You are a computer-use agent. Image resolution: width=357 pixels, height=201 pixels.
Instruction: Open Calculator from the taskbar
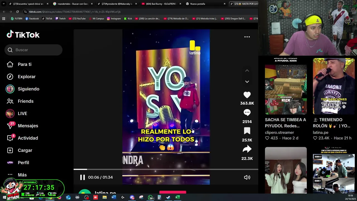[159, 198]
